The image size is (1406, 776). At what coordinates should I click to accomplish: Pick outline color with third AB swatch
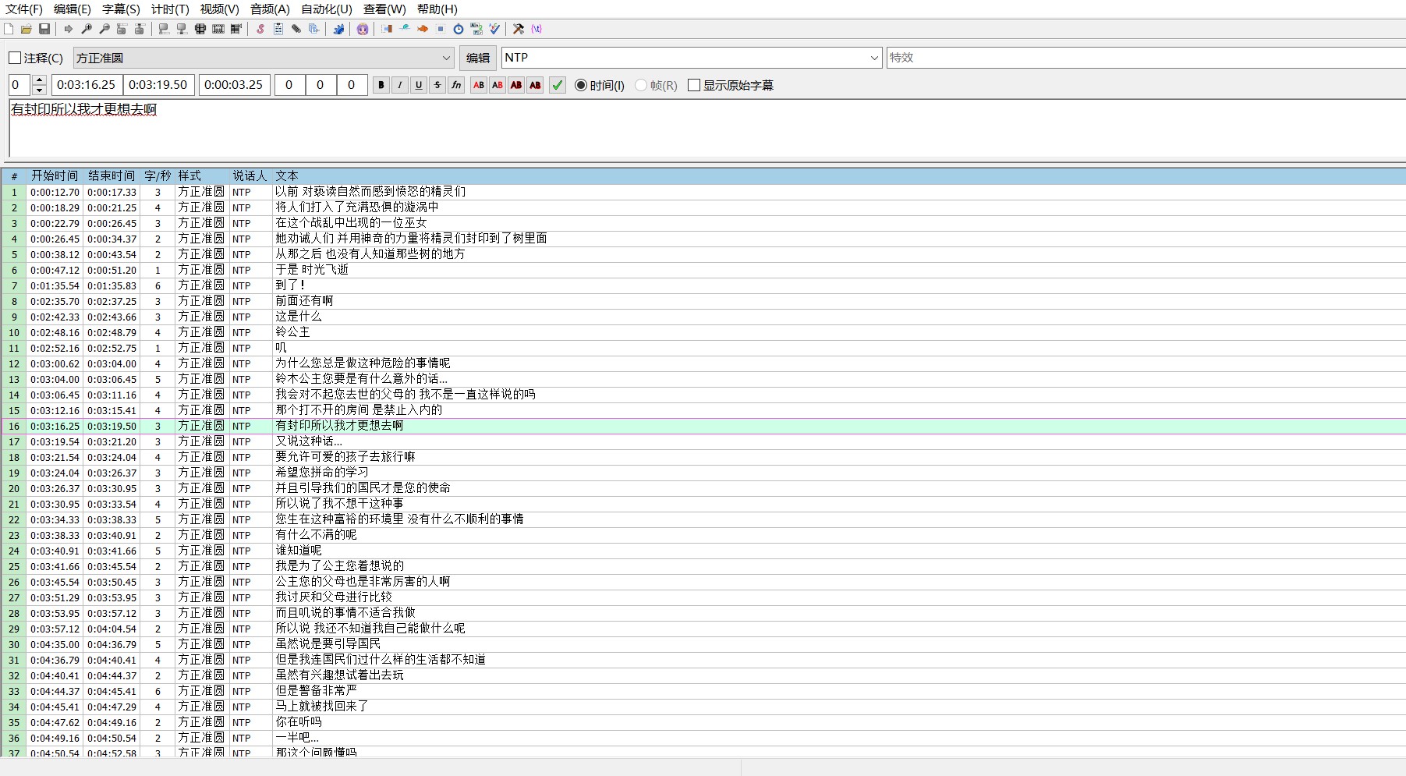[x=516, y=85]
